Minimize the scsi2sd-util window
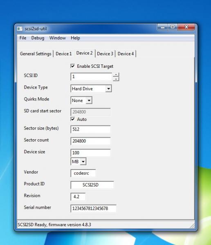This screenshot has width=211, height=245. (163, 27)
